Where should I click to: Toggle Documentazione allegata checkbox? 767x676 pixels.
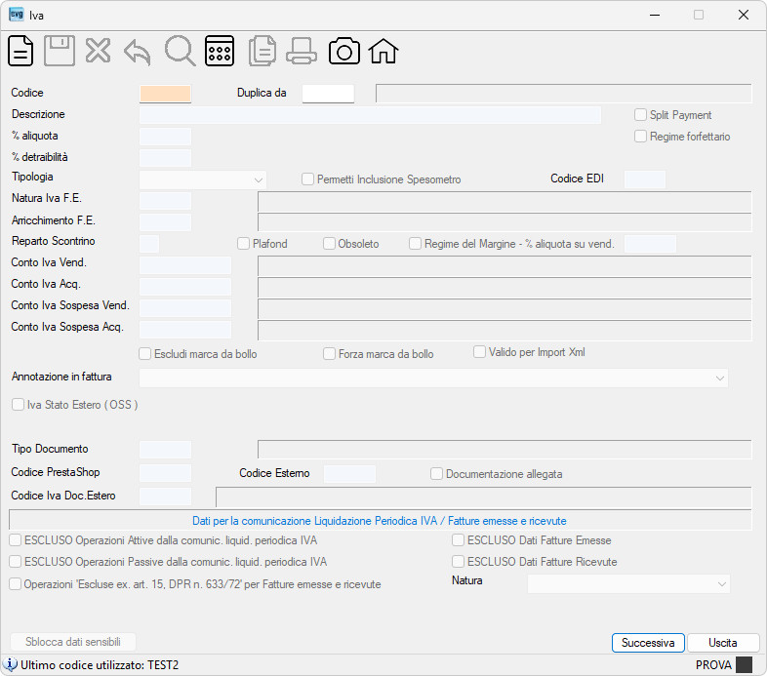pos(436,473)
